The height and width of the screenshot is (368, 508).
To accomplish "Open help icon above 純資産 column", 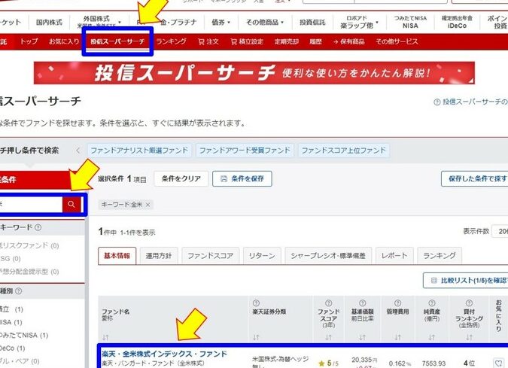I will click(432, 303).
